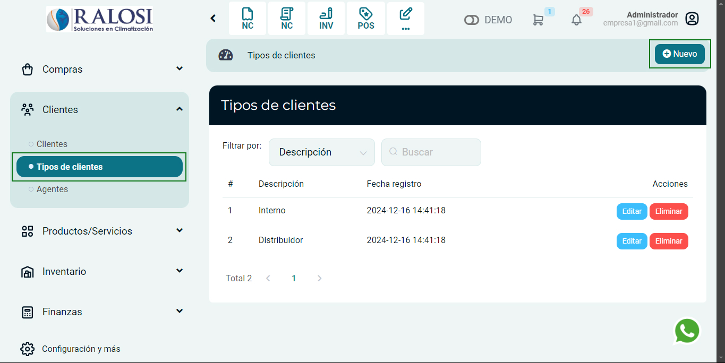The width and height of the screenshot is (725, 363).
Task: Open the WhatsApp chat button
Action: [x=687, y=331]
